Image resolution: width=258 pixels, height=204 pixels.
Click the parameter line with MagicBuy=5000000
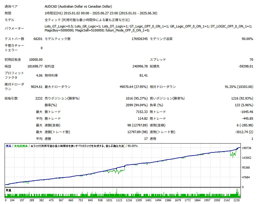(x=97, y=30)
